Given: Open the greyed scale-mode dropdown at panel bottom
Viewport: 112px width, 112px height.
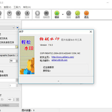Looking at the screenshot, I should pyautogui.click(x=9, y=105).
